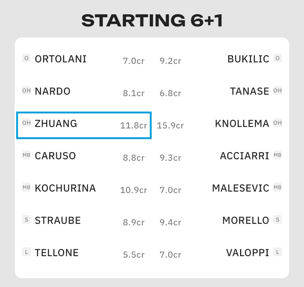Image resolution: width=304 pixels, height=287 pixels.
Task: Click the MB badge beside Malesevic
Action: tap(278, 188)
